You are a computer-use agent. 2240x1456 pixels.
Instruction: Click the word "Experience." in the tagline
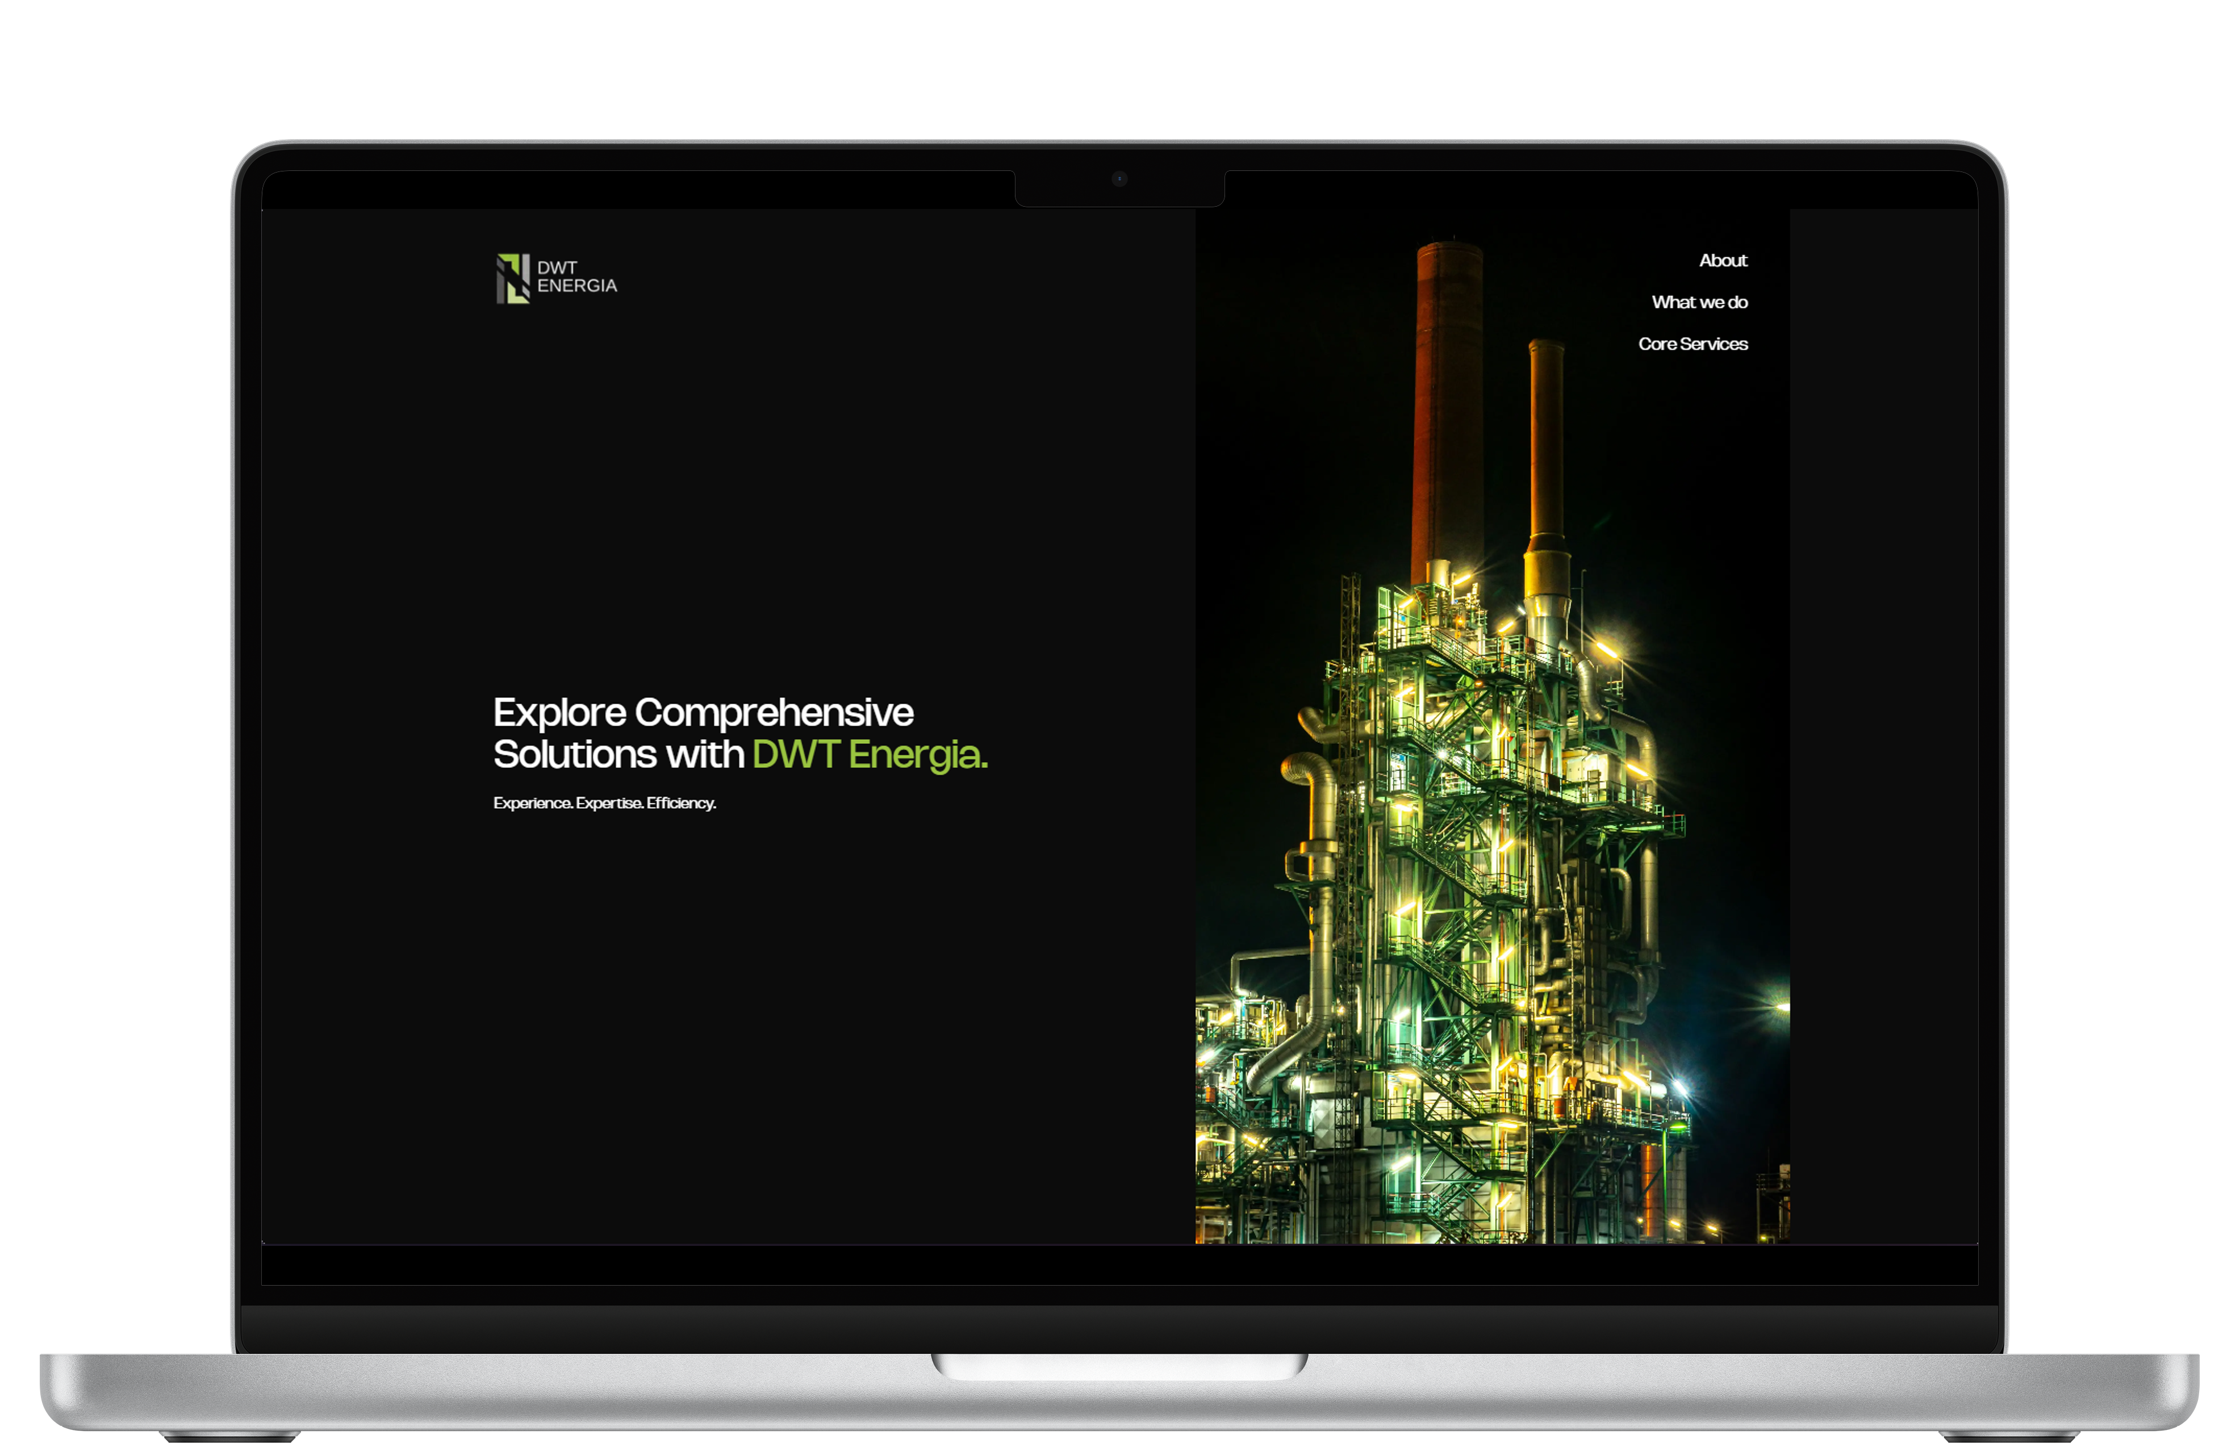[533, 803]
